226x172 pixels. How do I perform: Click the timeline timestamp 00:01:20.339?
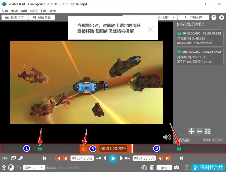coord(113,149)
